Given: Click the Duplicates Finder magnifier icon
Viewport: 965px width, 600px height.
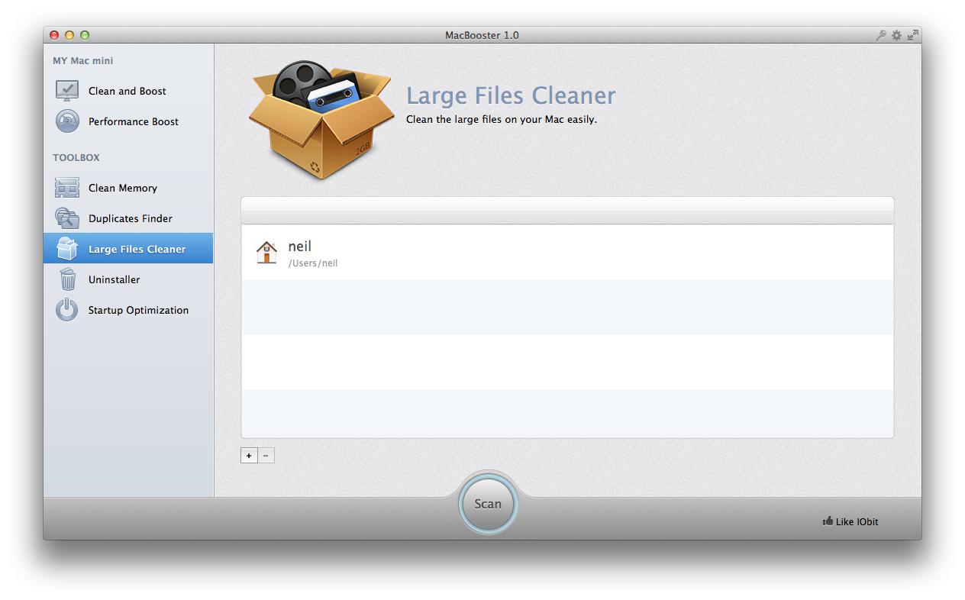Looking at the screenshot, I should click(x=67, y=218).
